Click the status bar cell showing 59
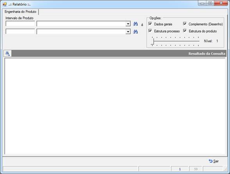 [x=196, y=169]
